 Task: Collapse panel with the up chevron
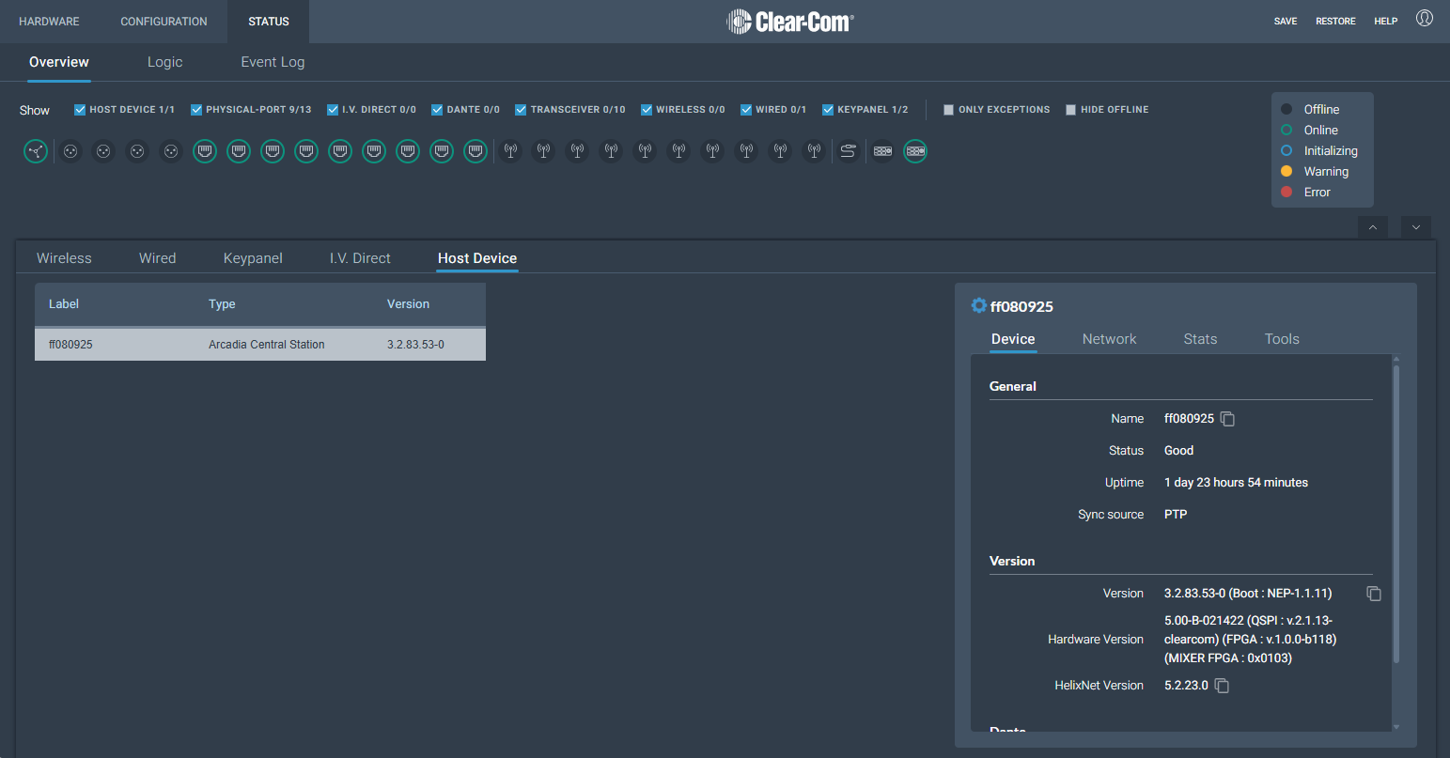point(1373,228)
